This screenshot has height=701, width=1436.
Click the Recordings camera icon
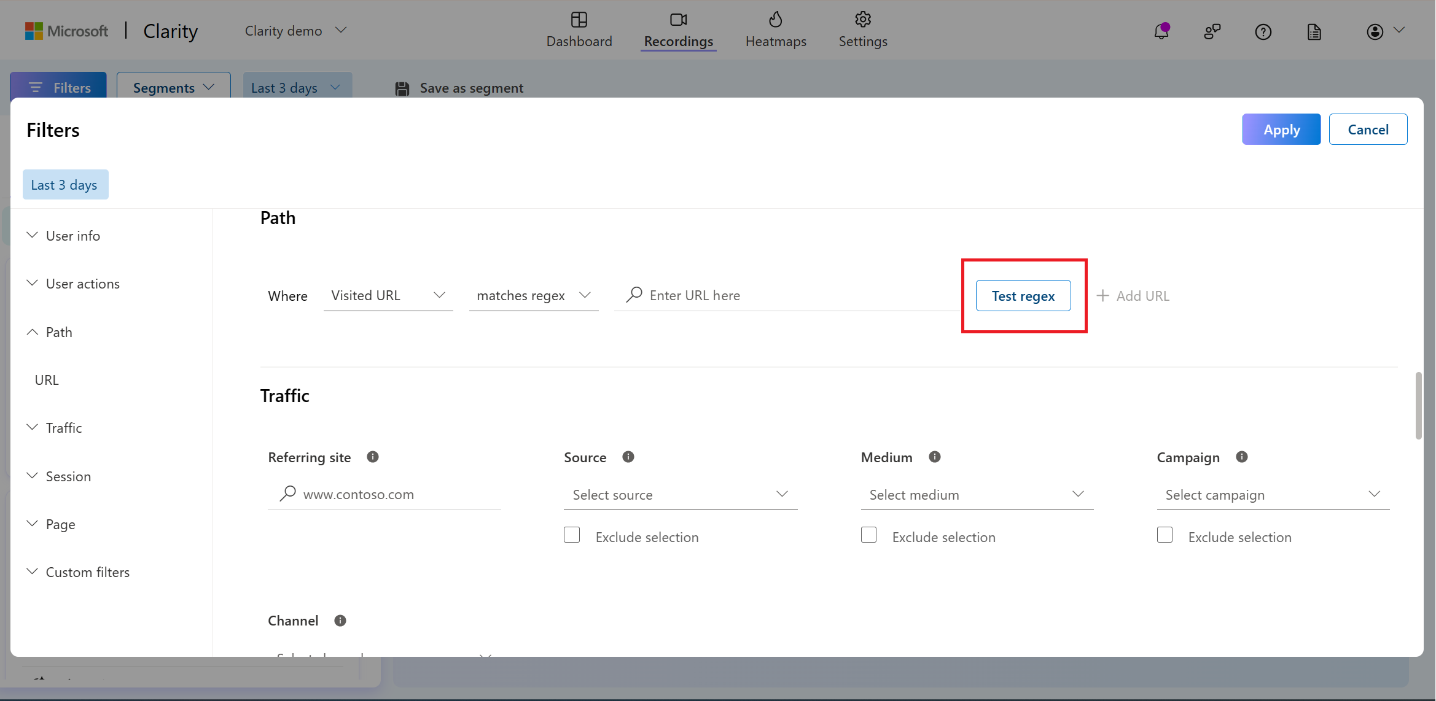click(x=678, y=20)
